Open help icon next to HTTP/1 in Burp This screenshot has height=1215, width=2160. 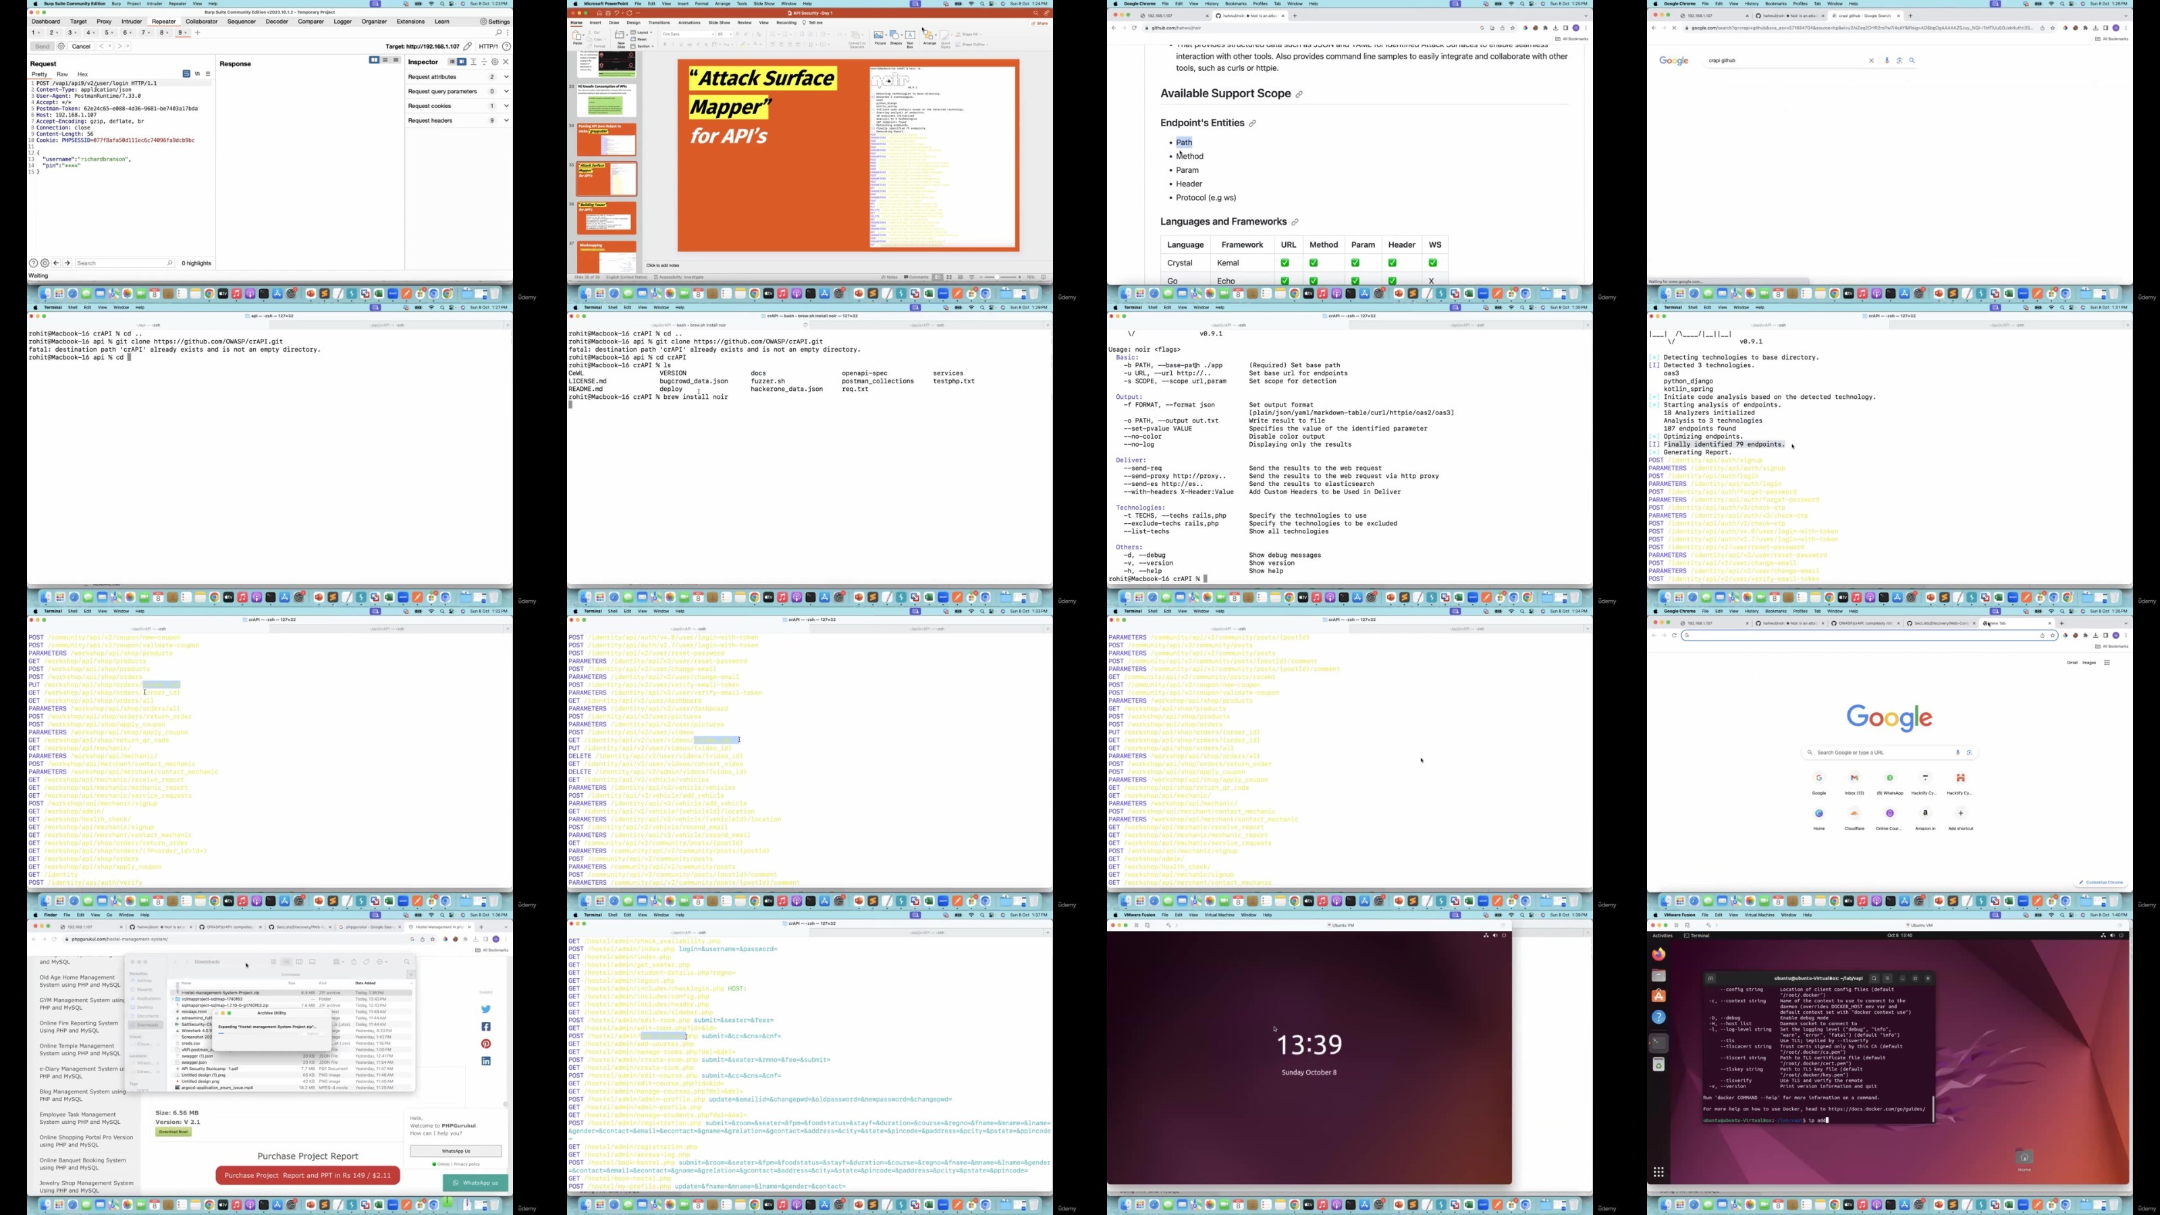click(x=506, y=46)
